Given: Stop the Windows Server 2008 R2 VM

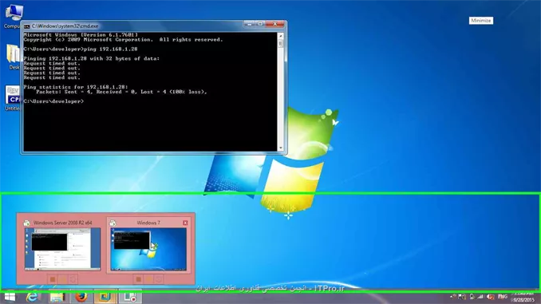Looking at the screenshot, I should (53, 279).
